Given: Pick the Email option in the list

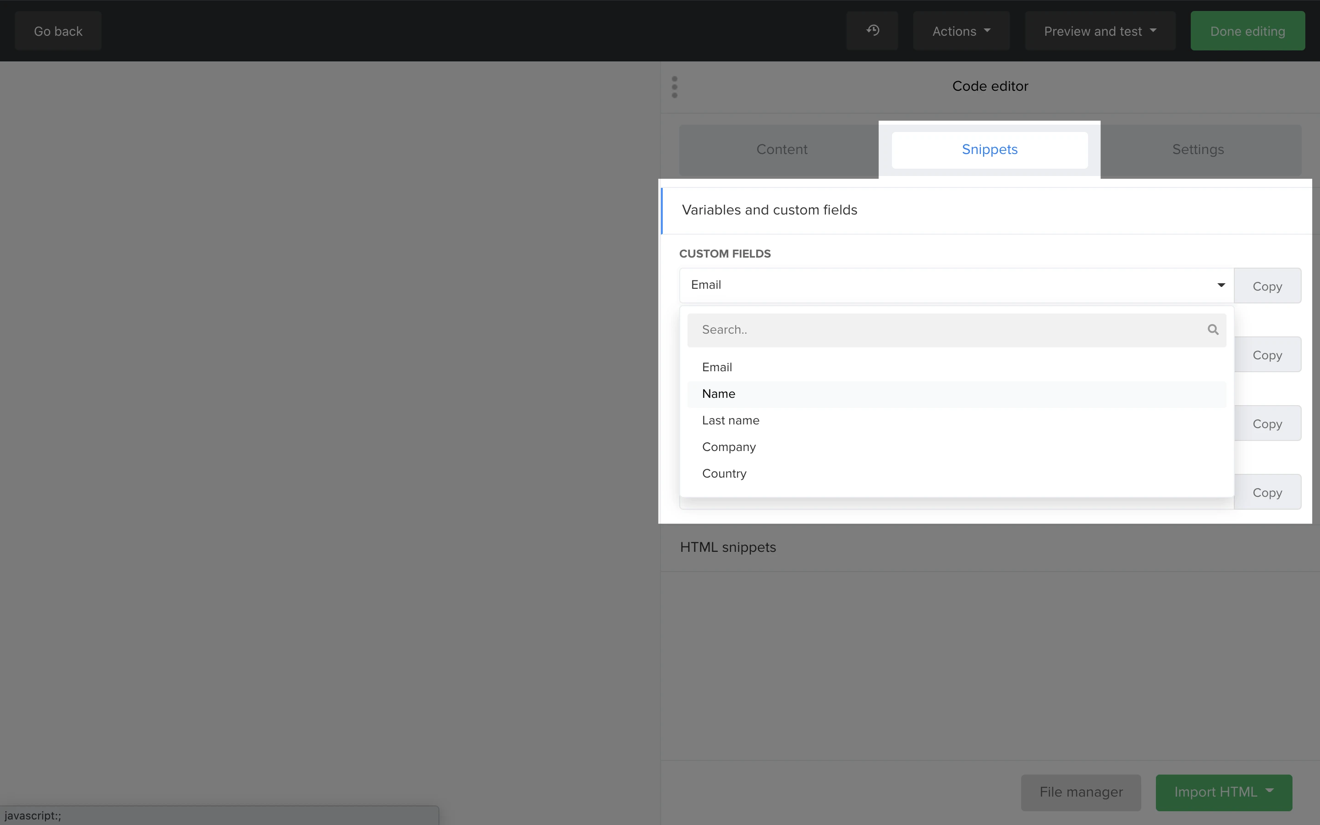Looking at the screenshot, I should pos(717,367).
